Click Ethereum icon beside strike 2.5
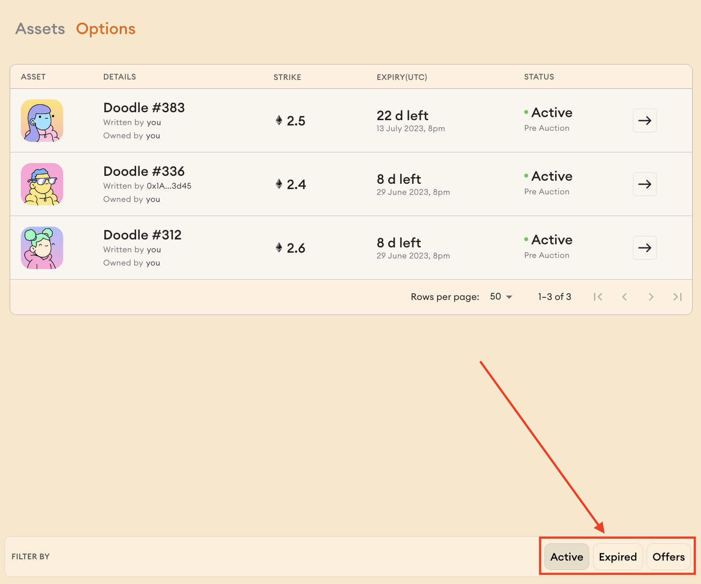The image size is (701, 584). click(279, 120)
